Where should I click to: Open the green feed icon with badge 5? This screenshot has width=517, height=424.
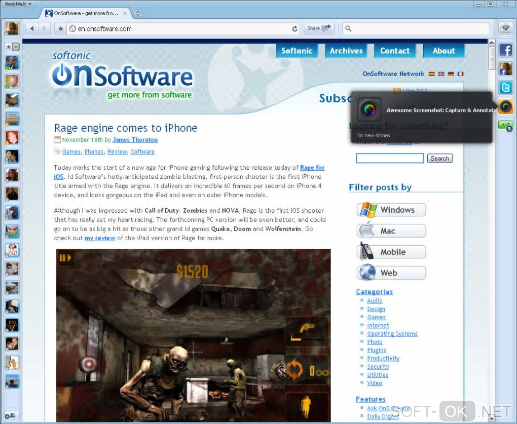click(505, 126)
